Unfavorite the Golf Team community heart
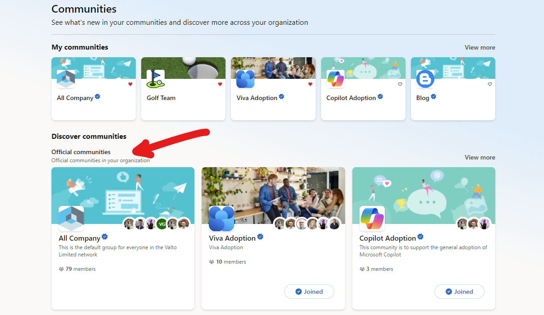Image resolution: width=544 pixels, height=315 pixels. click(x=220, y=84)
